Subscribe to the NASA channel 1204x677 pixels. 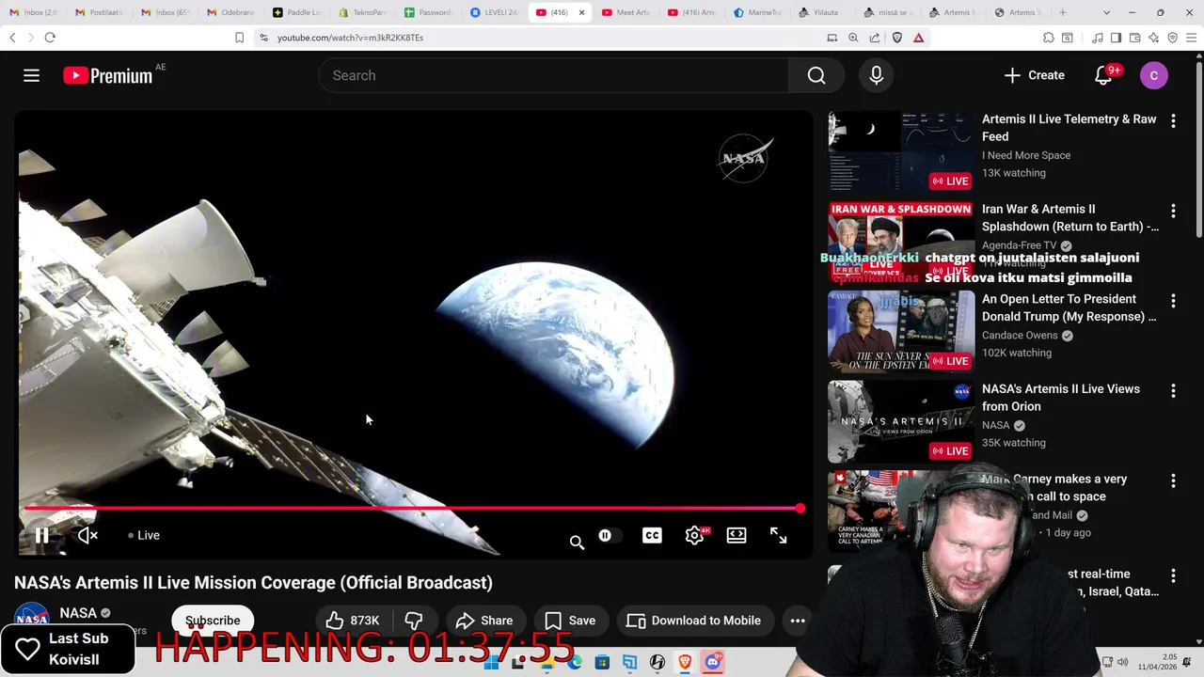pos(213,621)
